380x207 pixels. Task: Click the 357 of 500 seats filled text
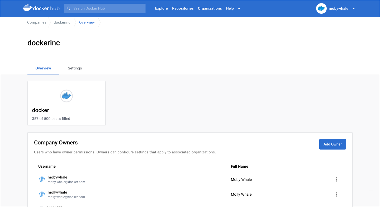click(51, 119)
